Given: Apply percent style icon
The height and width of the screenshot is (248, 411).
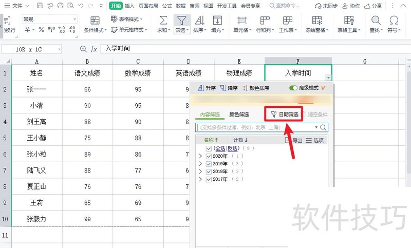Looking at the screenshot, I should point(41,30).
